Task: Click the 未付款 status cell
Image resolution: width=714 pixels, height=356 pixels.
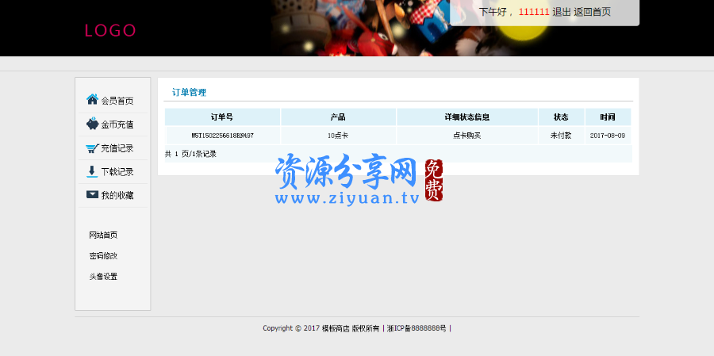Action: coord(561,136)
